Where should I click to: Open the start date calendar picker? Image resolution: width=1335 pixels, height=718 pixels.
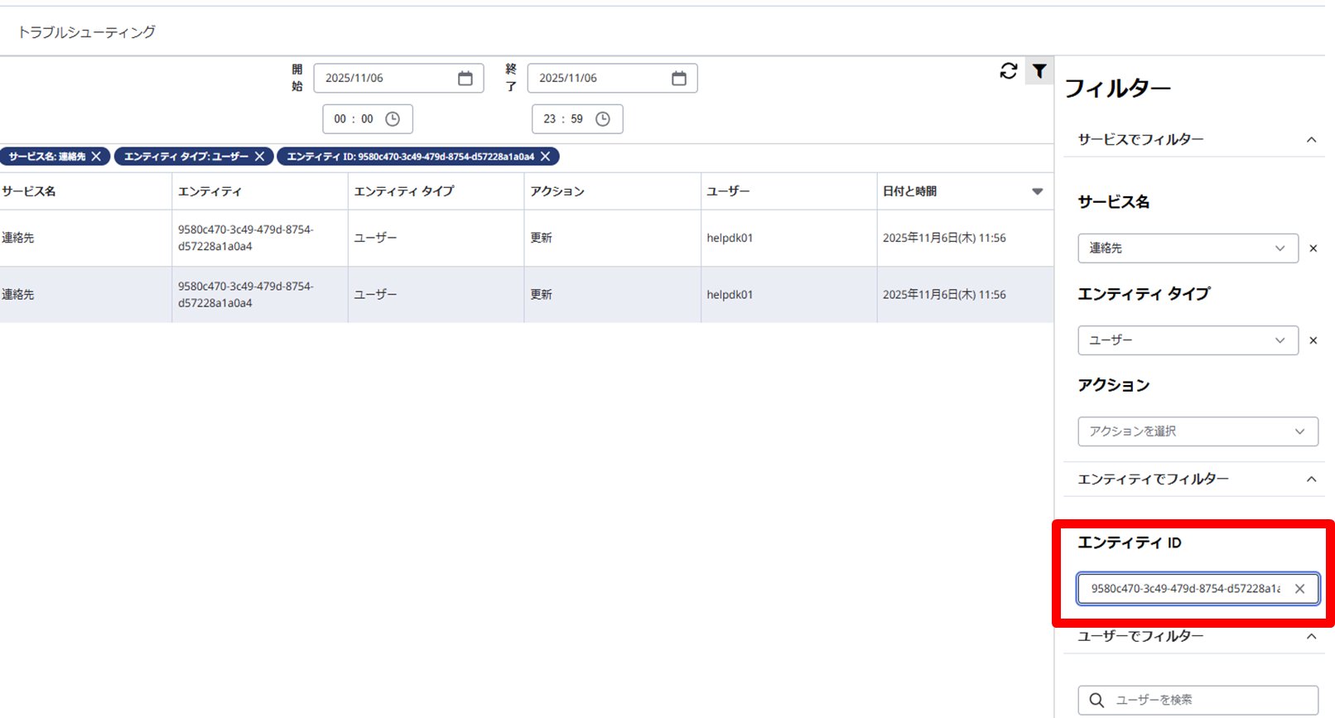click(465, 78)
